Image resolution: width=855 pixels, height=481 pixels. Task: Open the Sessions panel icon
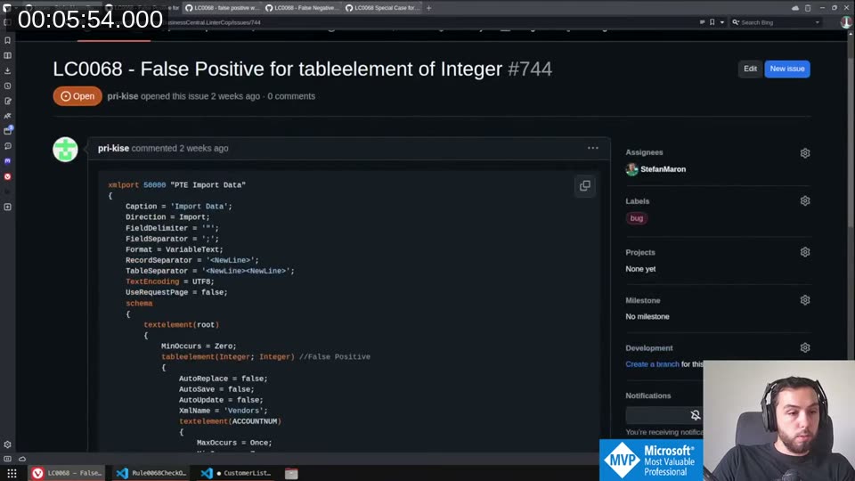[x=8, y=146]
